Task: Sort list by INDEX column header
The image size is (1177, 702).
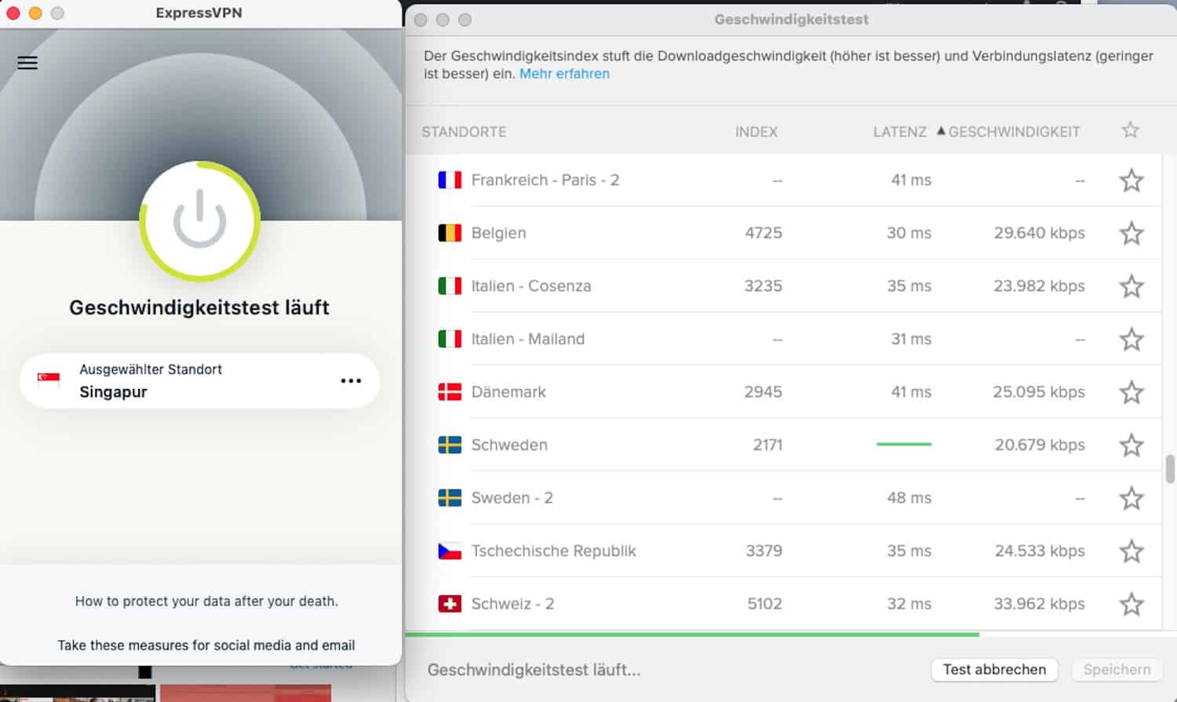Action: 756,132
